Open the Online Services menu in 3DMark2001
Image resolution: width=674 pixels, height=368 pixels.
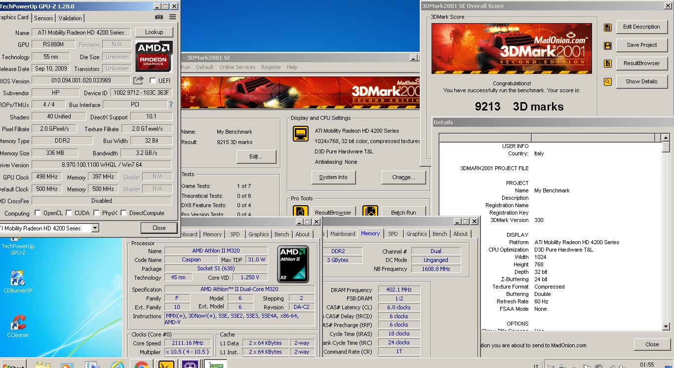237,67
